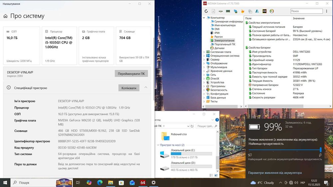Open the network globe icon in system tray

tap(291, 183)
